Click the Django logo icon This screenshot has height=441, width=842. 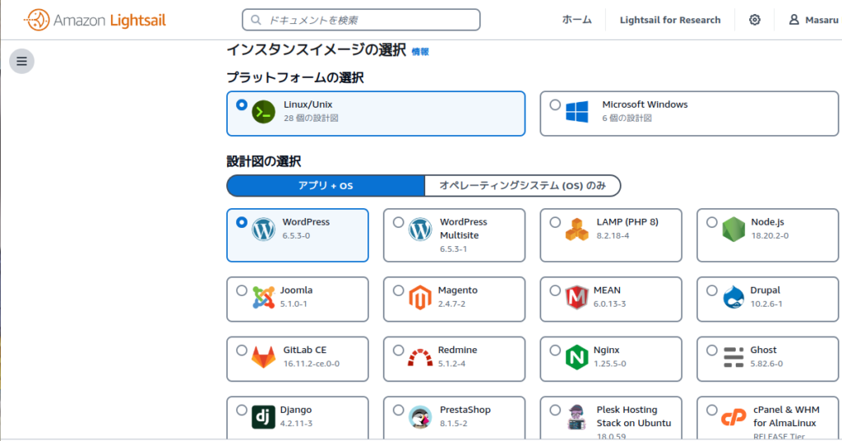click(263, 417)
